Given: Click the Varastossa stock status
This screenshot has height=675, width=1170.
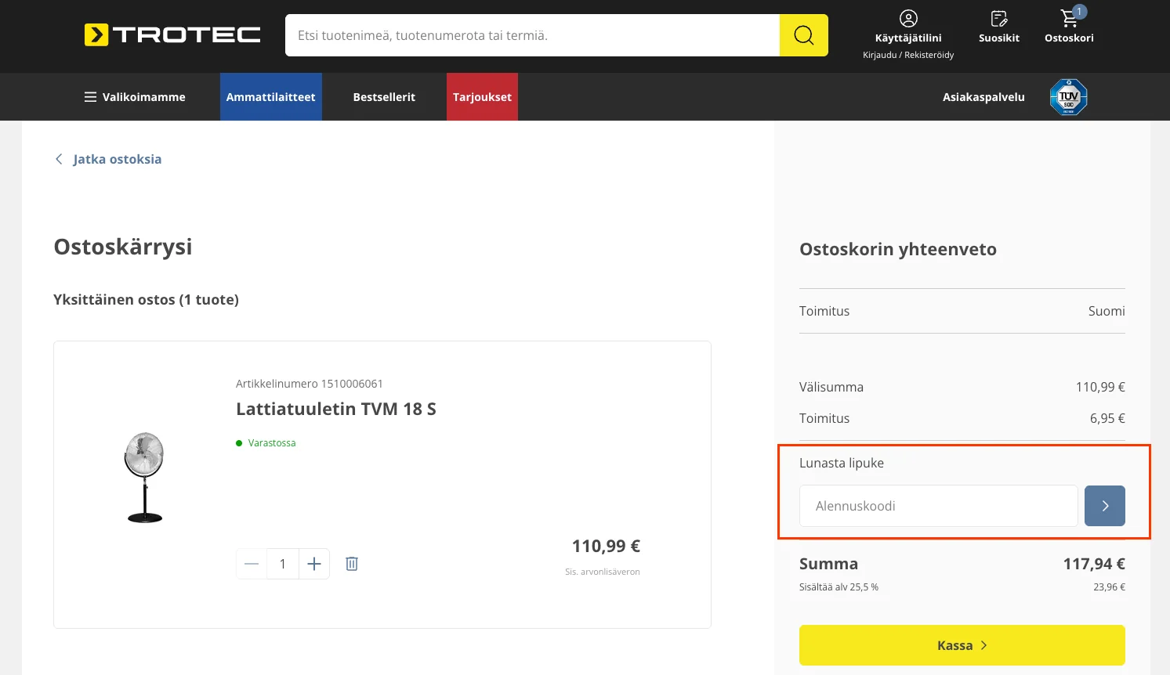Looking at the screenshot, I should pyautogui.click(x=266, y=443).
